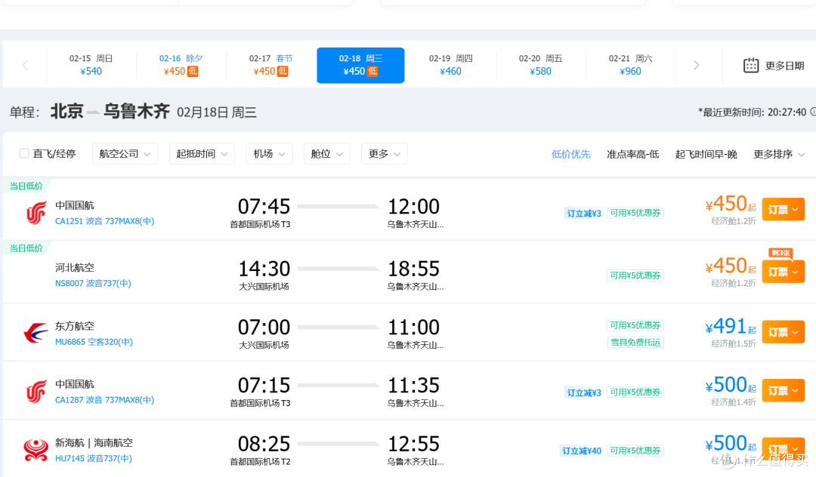Select the 02-17 春节 date tab
Screen dimensions: 816x477
pyautogui.click(x=270, y=65)
